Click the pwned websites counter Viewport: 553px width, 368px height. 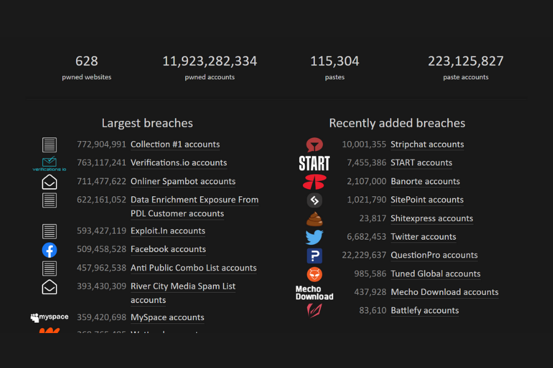point(87,67)
